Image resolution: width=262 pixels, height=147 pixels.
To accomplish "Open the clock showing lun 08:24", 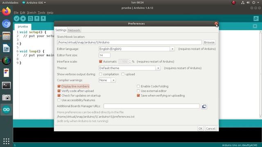I will 138,2.
